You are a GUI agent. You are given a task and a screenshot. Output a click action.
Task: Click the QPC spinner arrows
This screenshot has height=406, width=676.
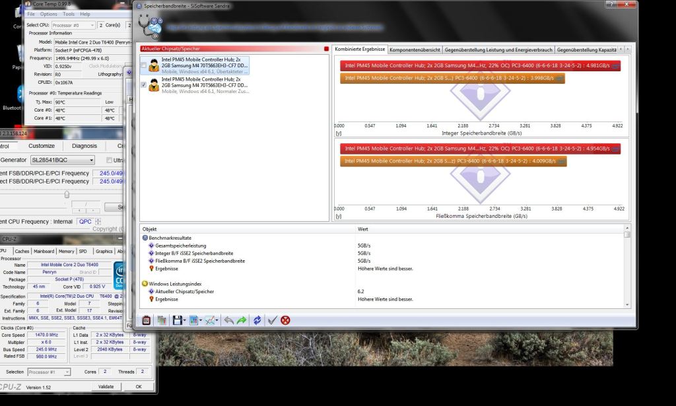pos(98,222)
